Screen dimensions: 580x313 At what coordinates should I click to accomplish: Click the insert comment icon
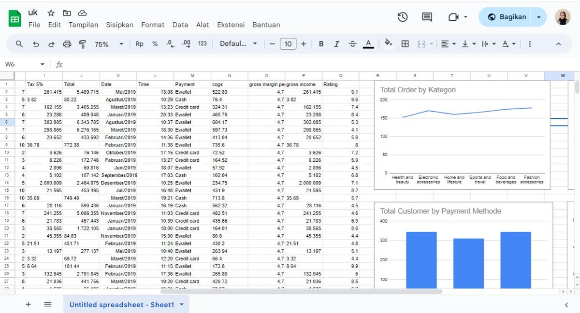(x=426, y=16)
